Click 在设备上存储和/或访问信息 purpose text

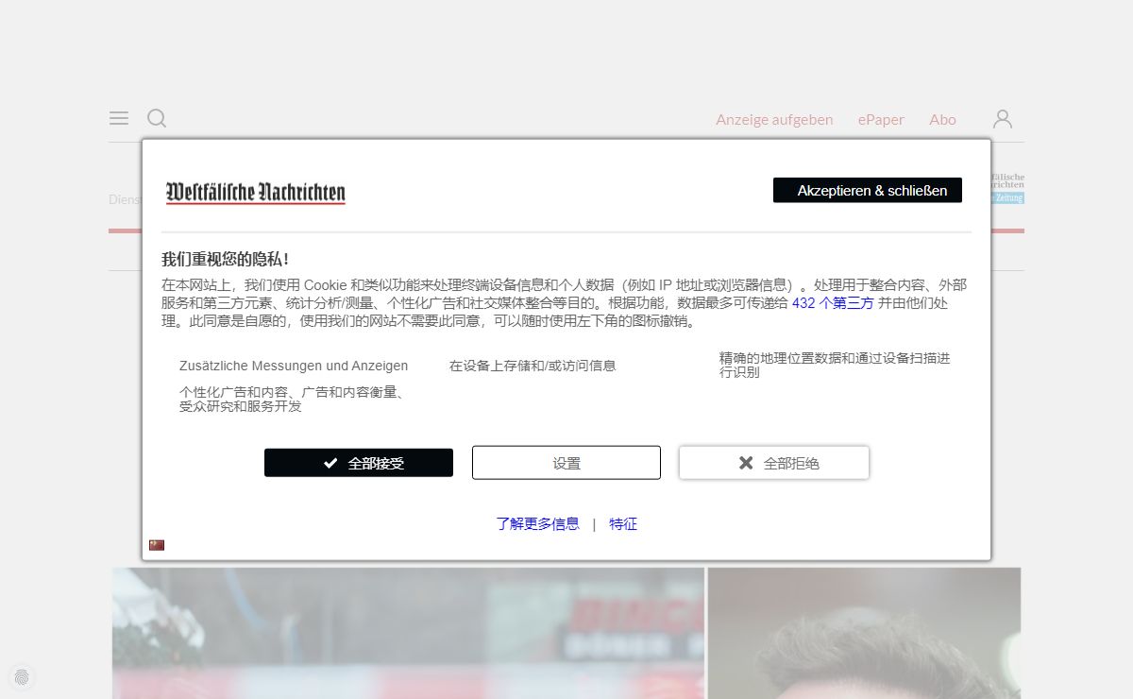click(x=533, y=366)
